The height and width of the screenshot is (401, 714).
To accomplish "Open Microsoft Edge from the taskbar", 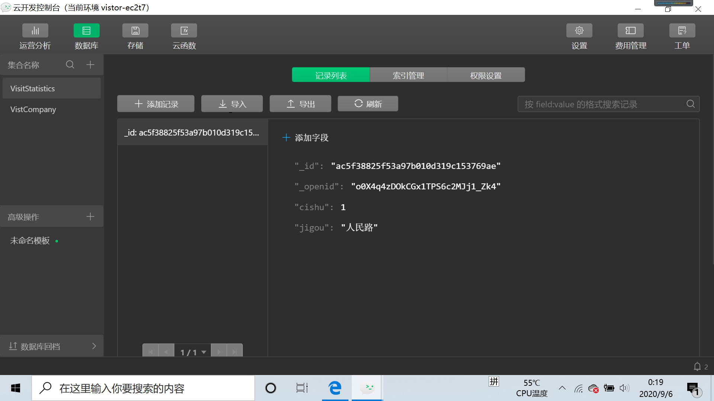I will 335,388.
